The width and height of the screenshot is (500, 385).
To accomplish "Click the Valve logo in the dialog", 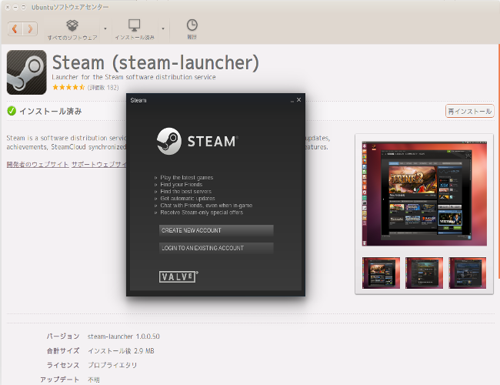I will coord(178,276).
